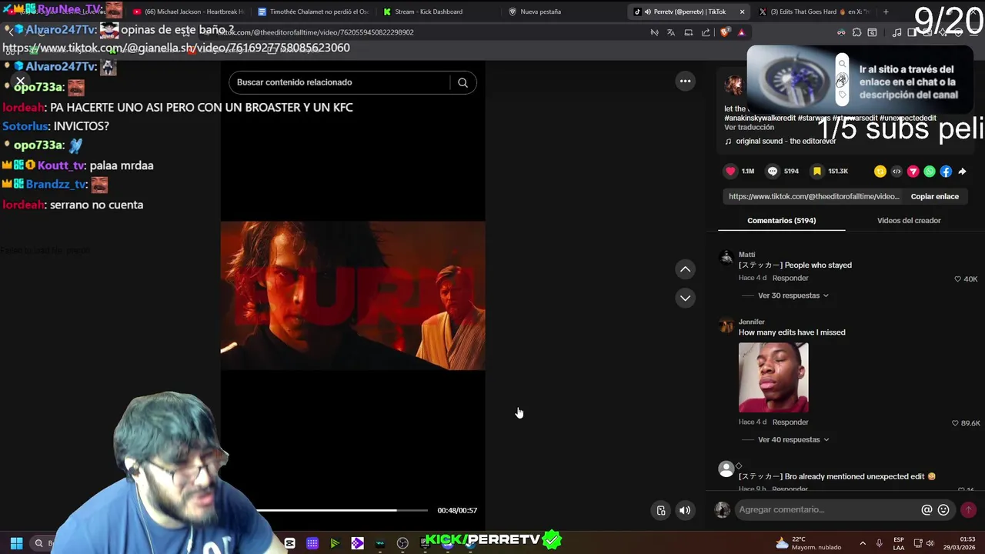This screenshot has height=554, width=985.
Task: Open Jennifer's comment image thumbnail
Action: [773, 378]
